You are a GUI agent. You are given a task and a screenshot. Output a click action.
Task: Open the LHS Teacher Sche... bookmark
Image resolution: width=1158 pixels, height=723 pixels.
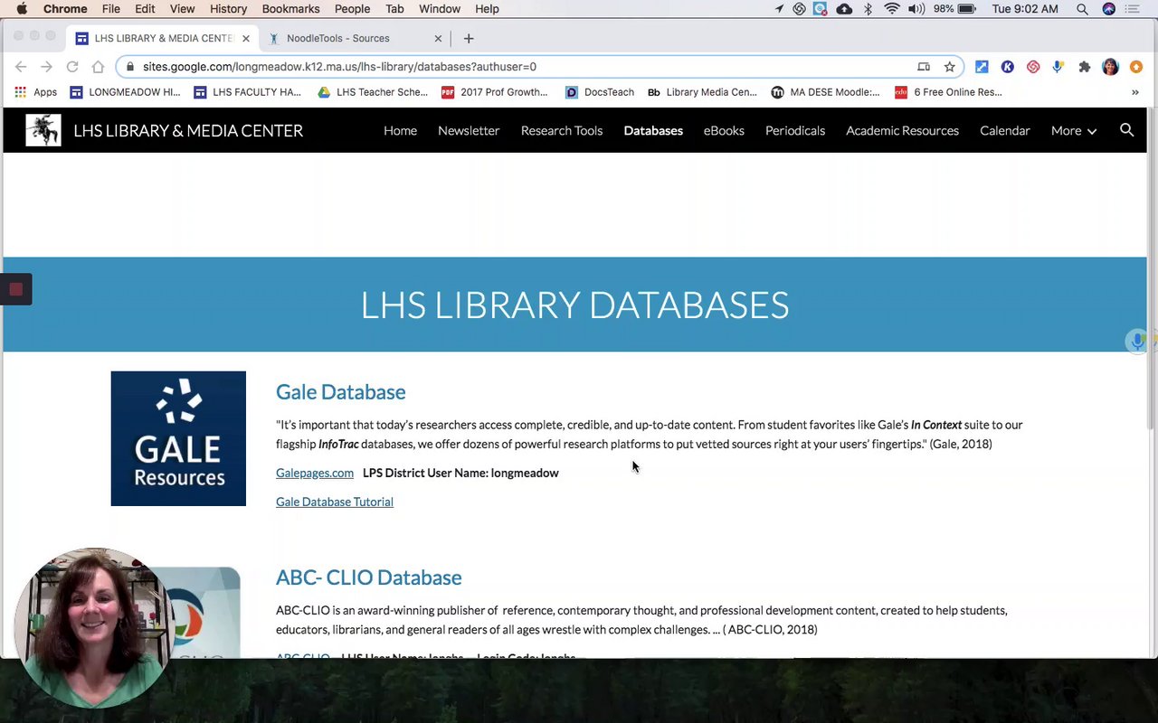click(373, 92)
